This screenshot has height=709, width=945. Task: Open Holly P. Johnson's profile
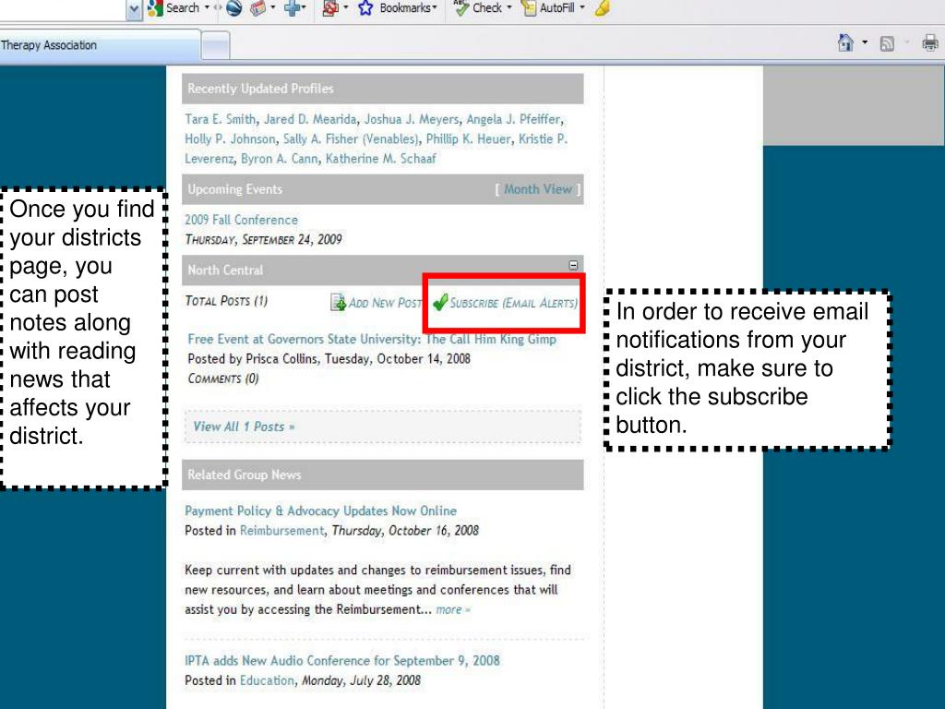230,139
